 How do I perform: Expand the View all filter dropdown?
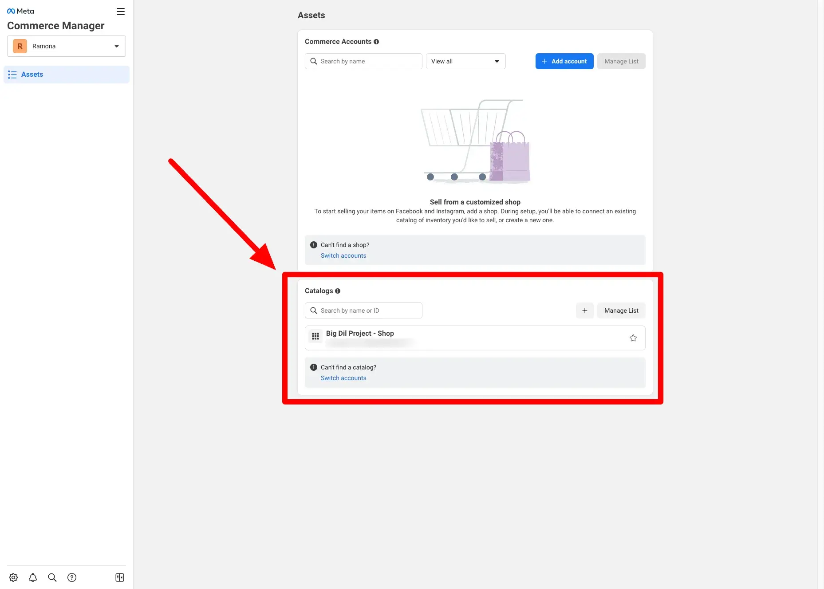(x=465, y=61)
